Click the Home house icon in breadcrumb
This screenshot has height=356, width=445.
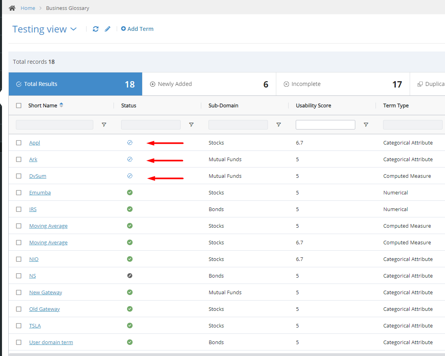click(12, 8)
